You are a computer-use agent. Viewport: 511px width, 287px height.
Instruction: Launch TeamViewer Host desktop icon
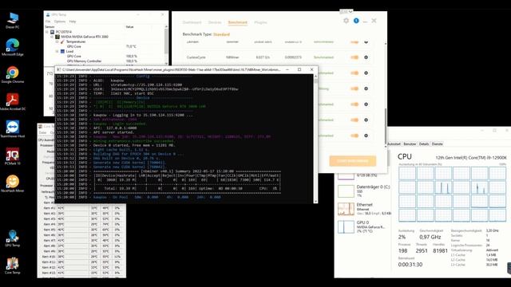13,129
